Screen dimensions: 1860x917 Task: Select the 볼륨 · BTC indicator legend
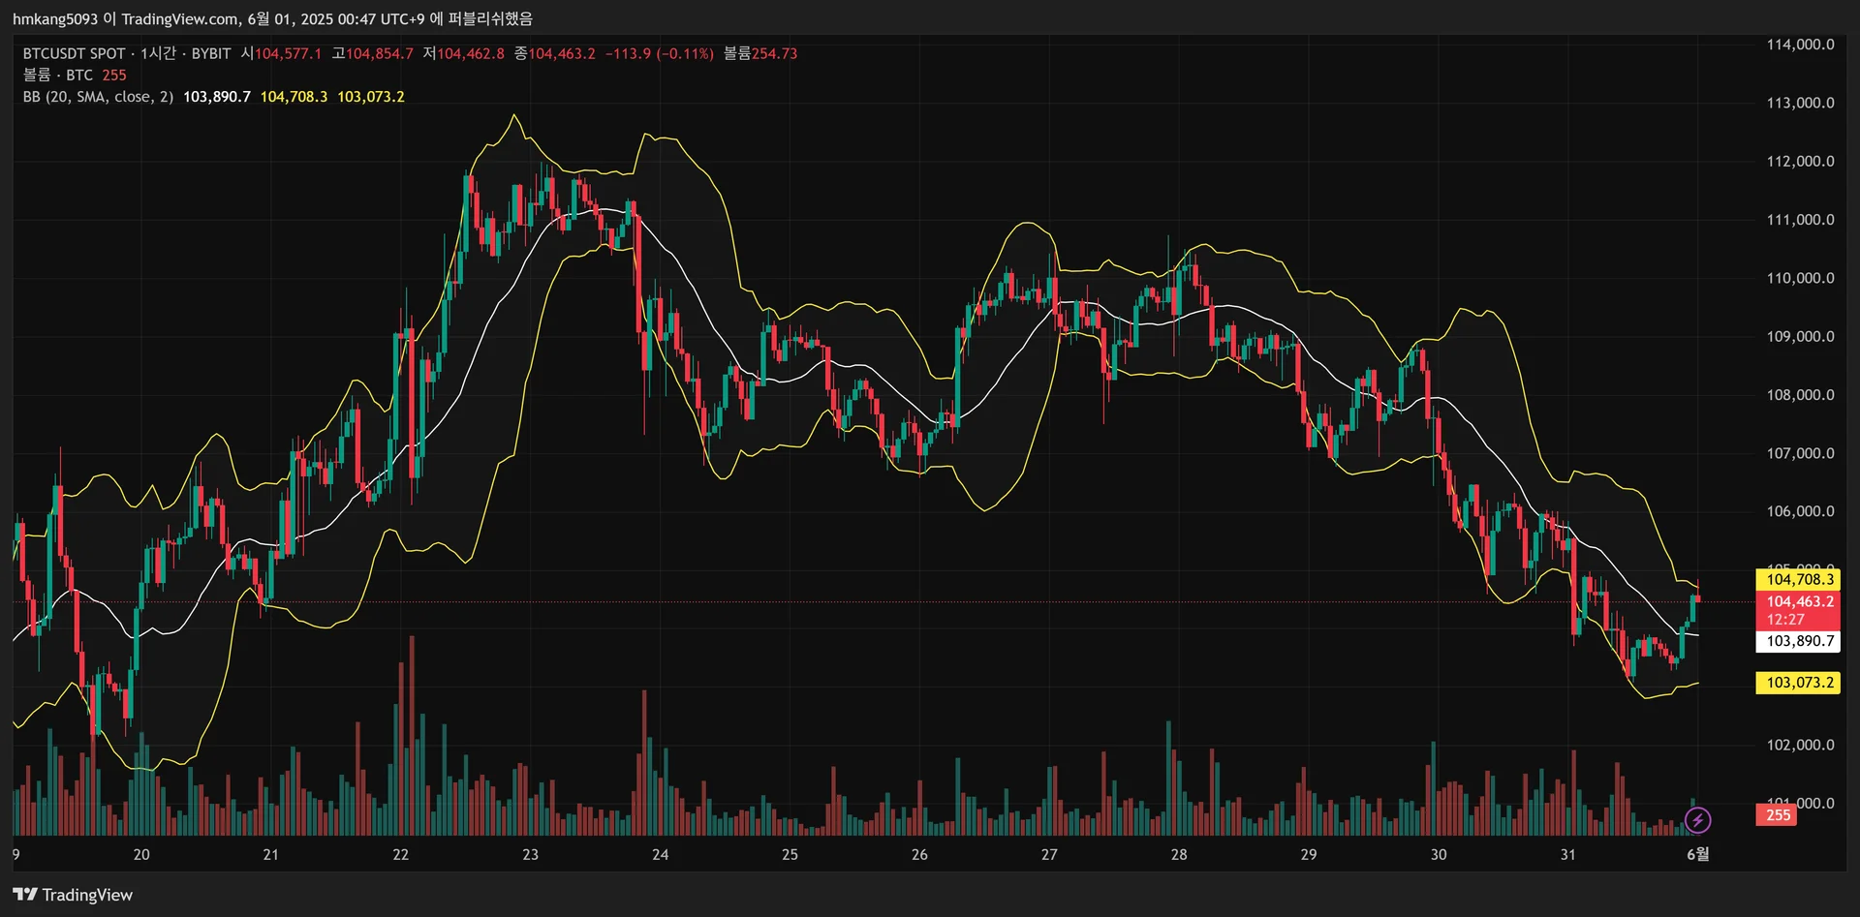point(58,75)
